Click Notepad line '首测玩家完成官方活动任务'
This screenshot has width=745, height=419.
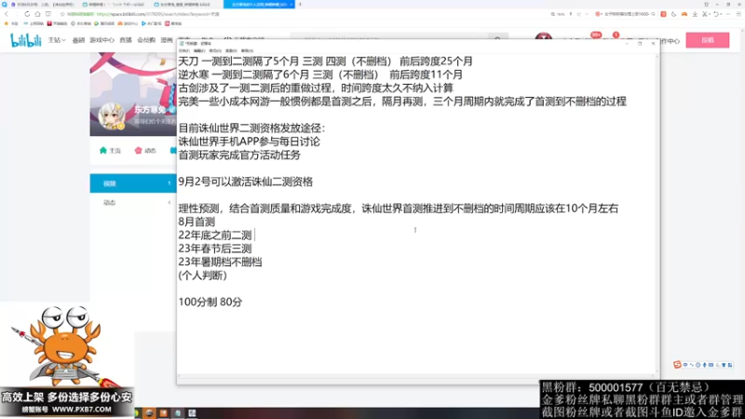239,155
